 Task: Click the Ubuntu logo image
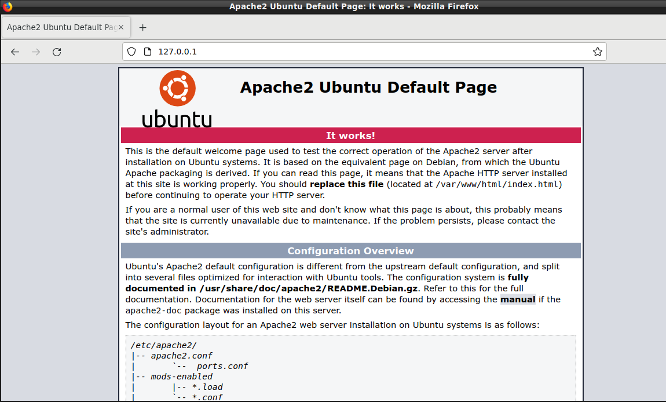pos(177,98)
